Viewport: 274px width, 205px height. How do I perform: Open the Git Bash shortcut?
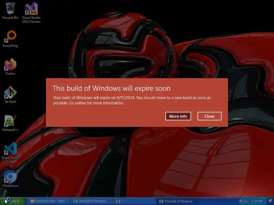tap(10, 95)
